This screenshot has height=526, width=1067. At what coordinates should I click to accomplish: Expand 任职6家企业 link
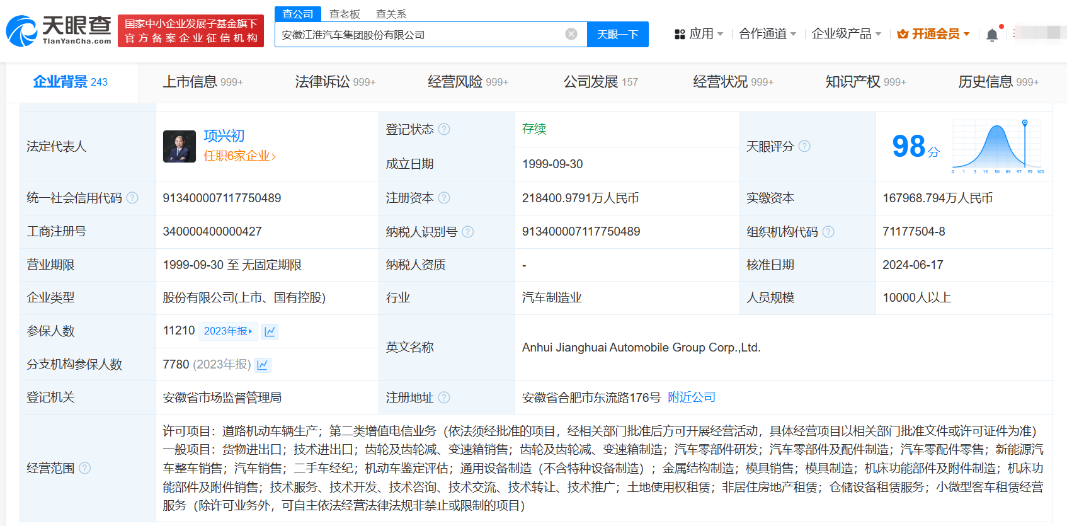pos(239,156)
